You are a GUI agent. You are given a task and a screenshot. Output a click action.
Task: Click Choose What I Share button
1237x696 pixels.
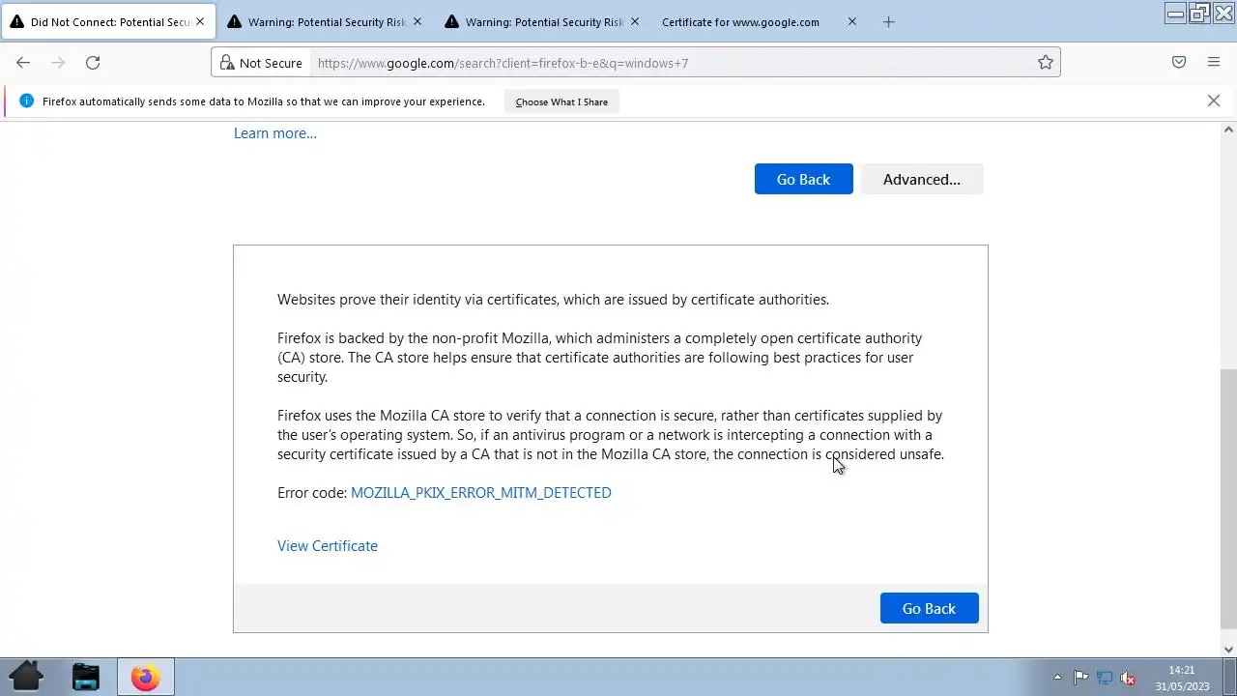[x=561, y=101]
